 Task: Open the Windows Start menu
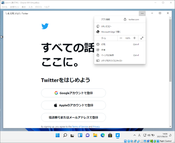pos(57,135)
